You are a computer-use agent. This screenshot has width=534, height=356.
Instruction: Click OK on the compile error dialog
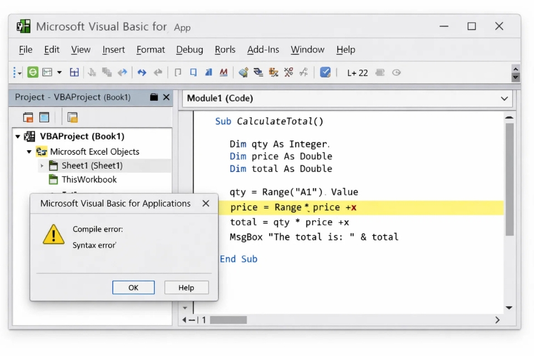[x=133, y=287]
